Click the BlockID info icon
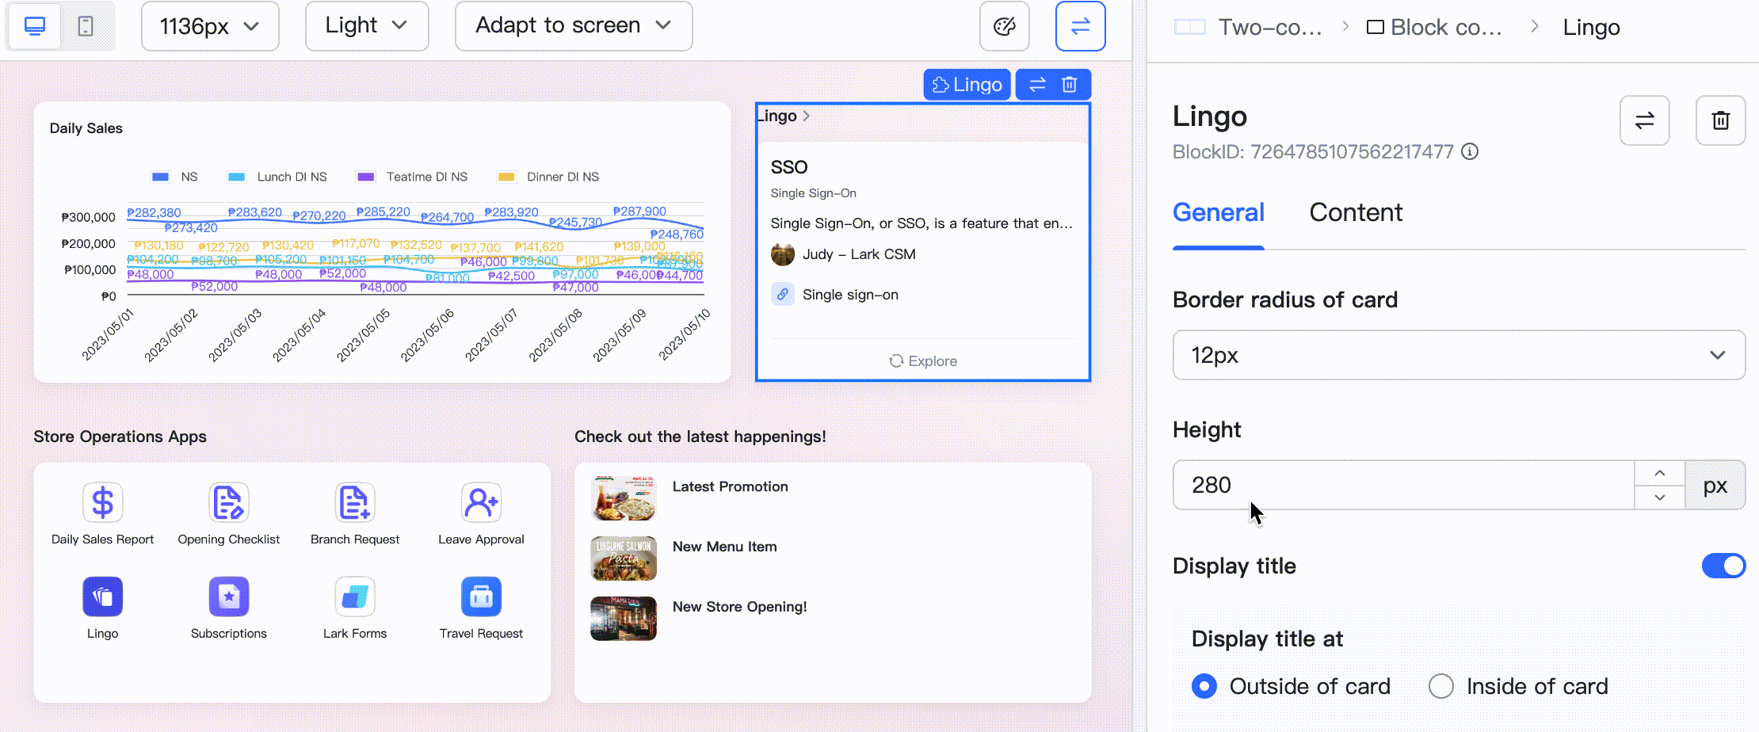Screen dimensions: 1759x732 (x=1470, y=151)
